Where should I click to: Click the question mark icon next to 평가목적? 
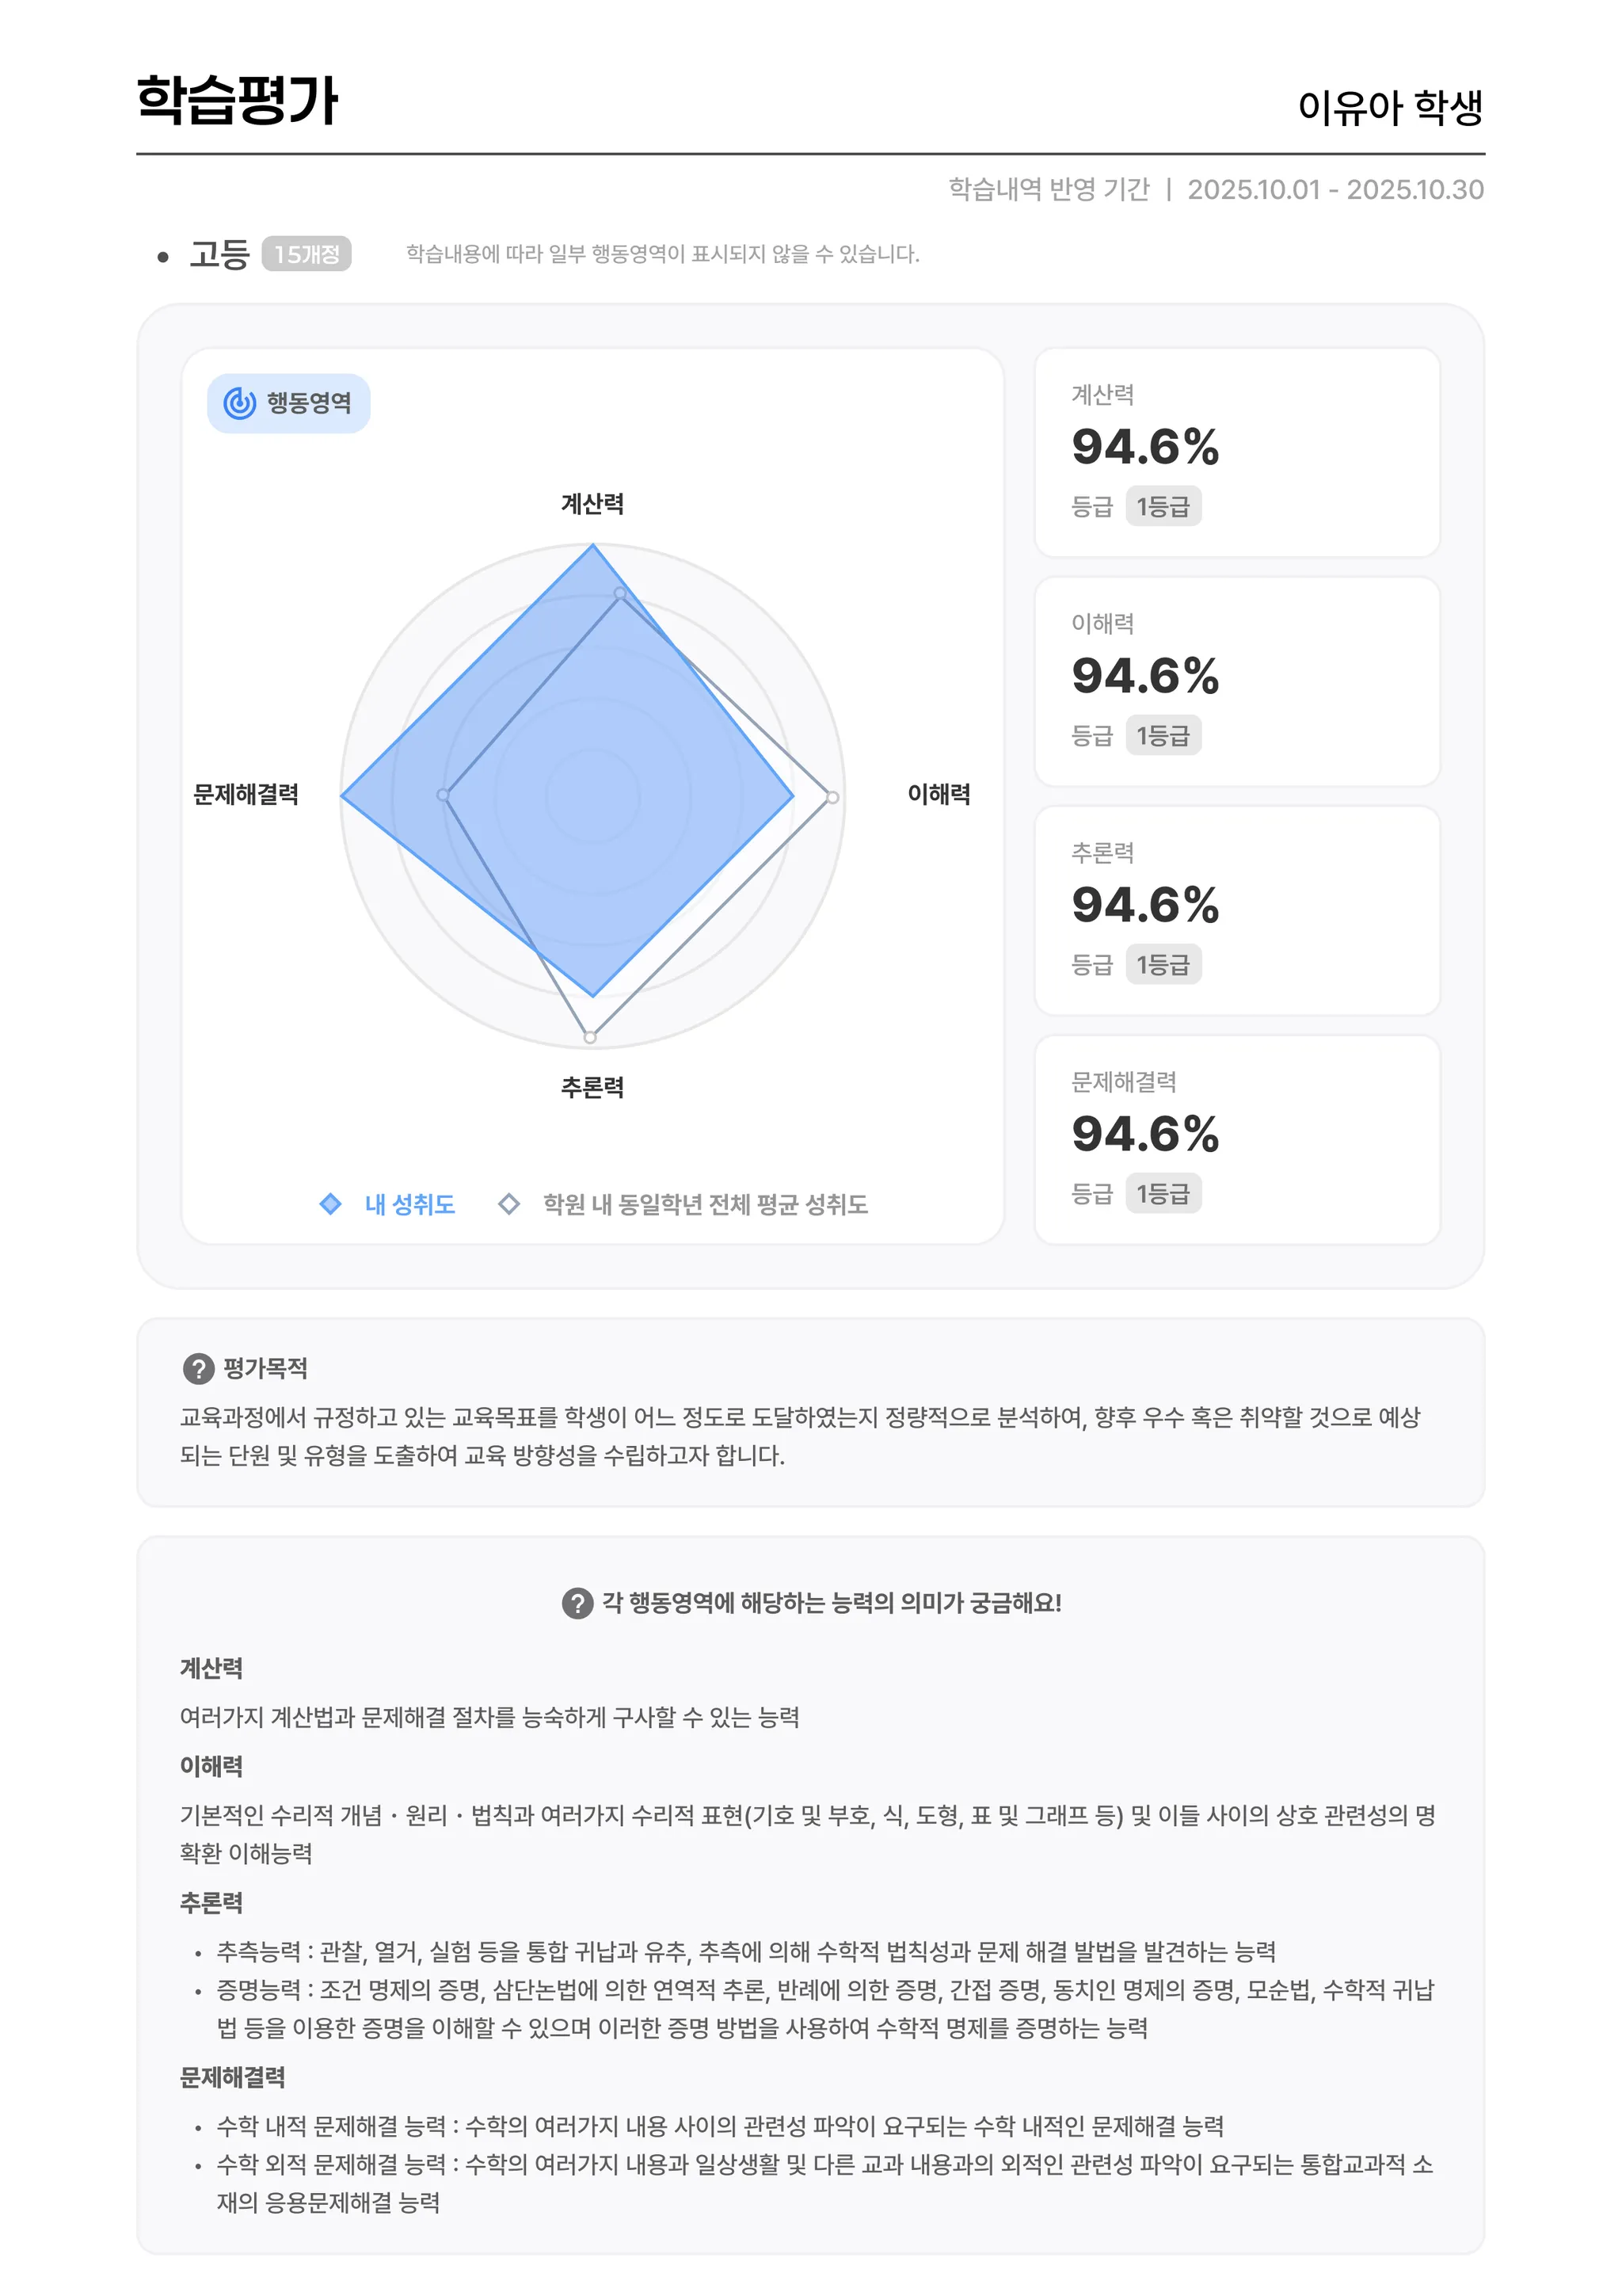coord(198,1368)
